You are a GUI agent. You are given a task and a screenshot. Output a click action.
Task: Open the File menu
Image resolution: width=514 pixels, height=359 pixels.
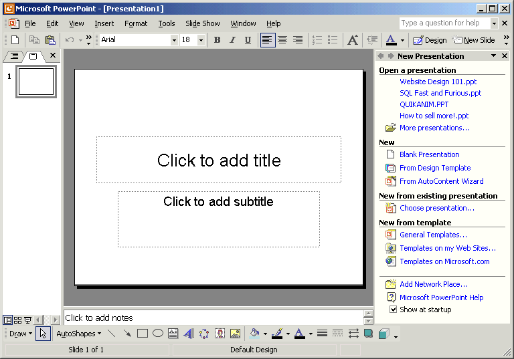[30, 23]
